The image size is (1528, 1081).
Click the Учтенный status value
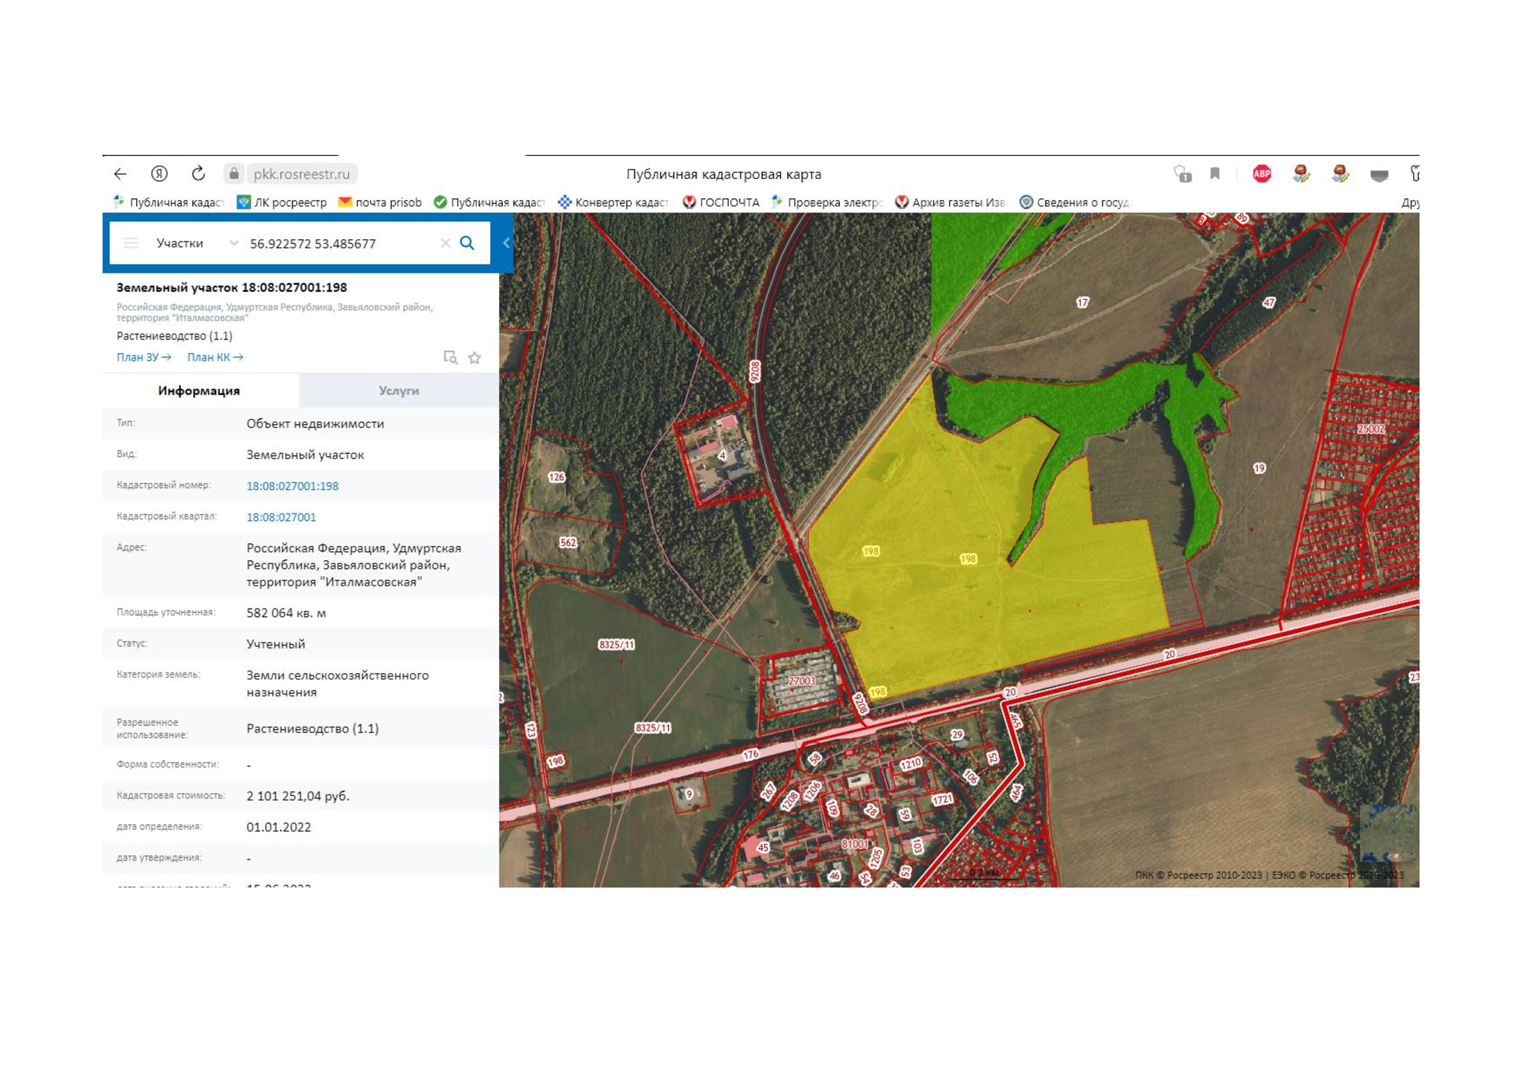point(276,644)
